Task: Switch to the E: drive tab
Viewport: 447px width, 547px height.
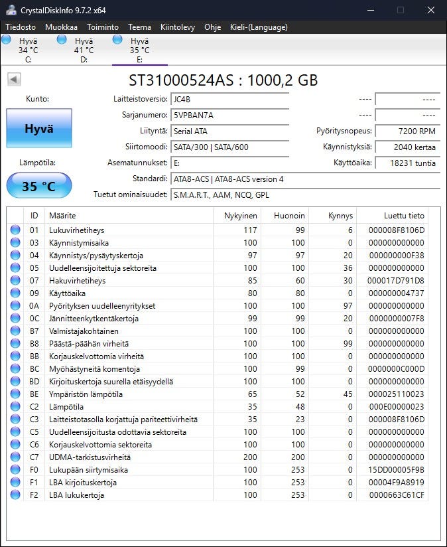Action: [139, 50]
